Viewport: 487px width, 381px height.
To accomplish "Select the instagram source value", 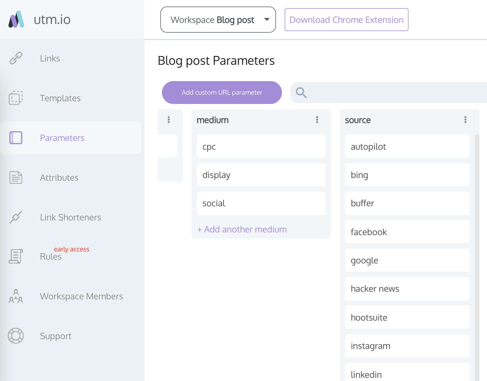I will pos(407,346).
